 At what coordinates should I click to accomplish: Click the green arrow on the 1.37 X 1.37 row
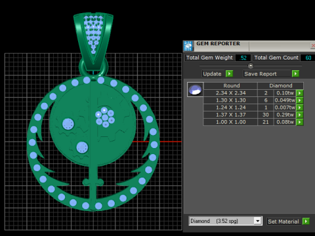click(300, 115)
